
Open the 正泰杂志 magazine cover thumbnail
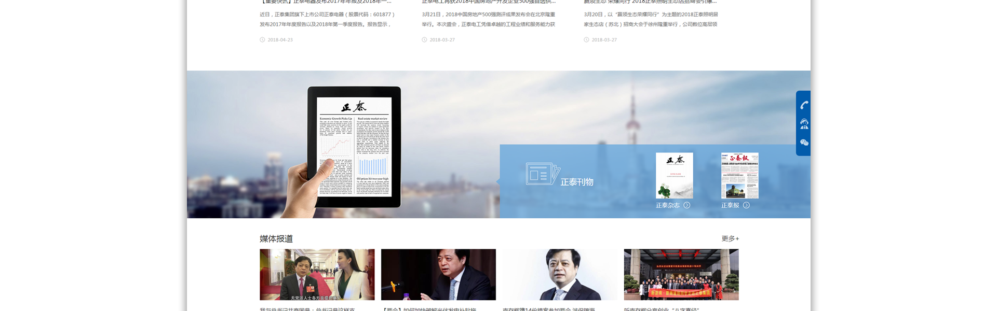pyautogui.click(x=674, y=176)
